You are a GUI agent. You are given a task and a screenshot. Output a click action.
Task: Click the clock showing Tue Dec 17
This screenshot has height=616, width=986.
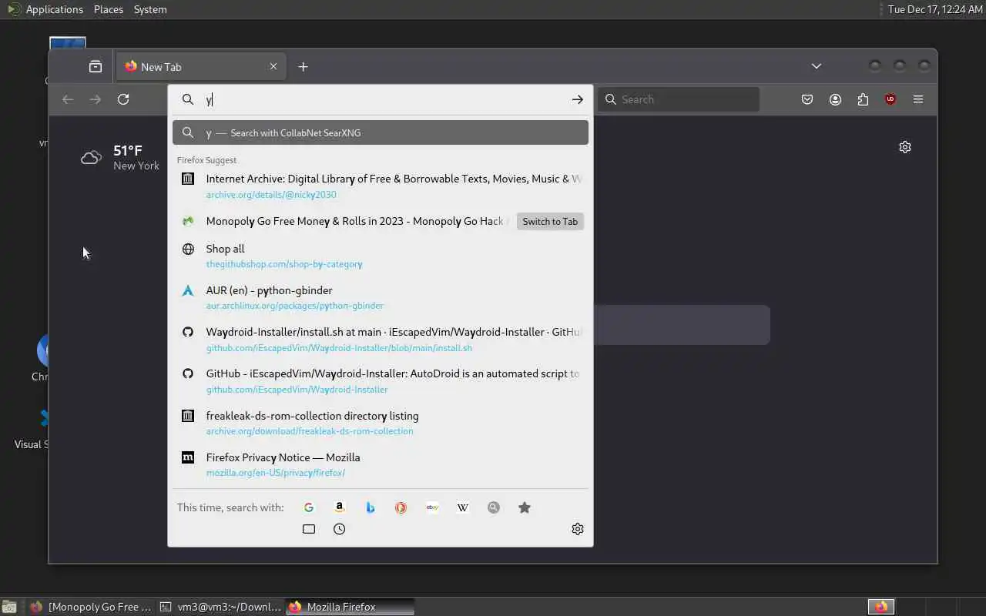(935, 9)
